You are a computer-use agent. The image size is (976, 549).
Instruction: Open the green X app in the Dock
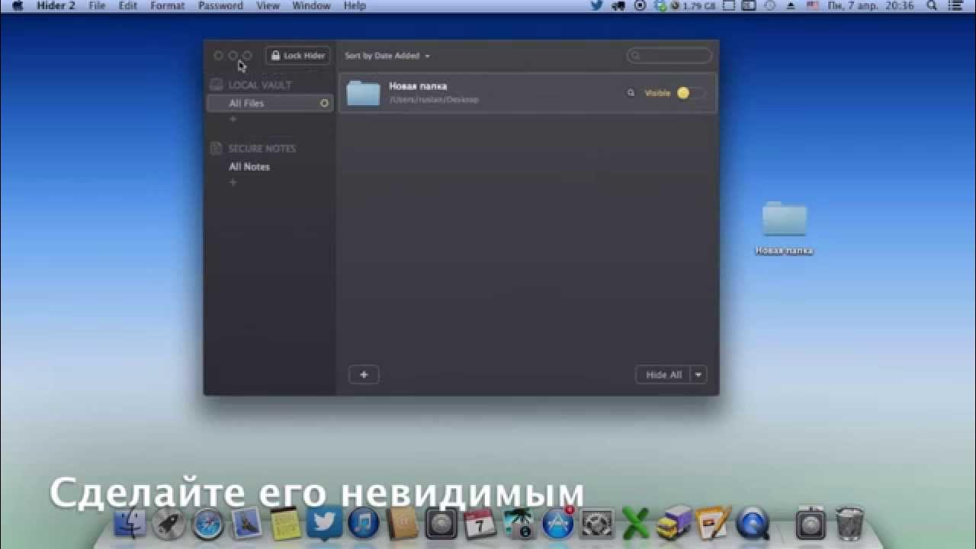point(636,524)
